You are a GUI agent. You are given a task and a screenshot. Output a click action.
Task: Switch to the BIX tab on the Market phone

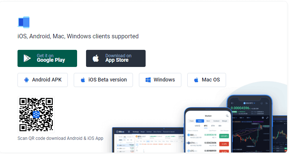point(220,126)
